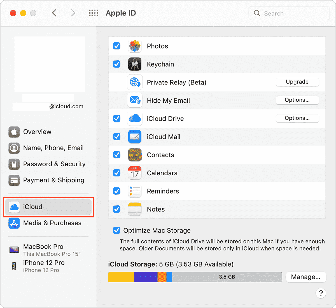Click Upgrade for Private Relay
The image size is (336, 308).
tap(297, 82)
